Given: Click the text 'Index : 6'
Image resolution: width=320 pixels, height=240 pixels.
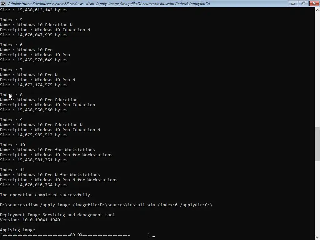Looking at the screenshot, I should 11,45.
